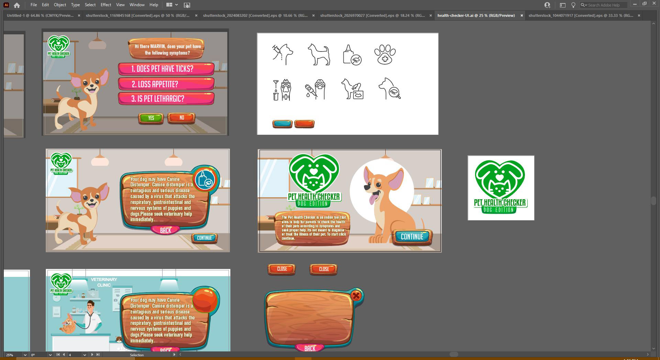Expand the zoom level dropdown
The image size is (660, 360).
[x=25, y=355]
